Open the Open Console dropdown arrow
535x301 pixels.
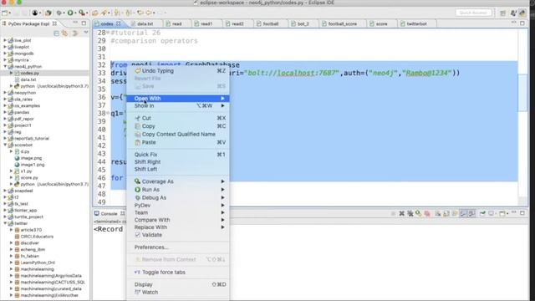click(507, 214)
